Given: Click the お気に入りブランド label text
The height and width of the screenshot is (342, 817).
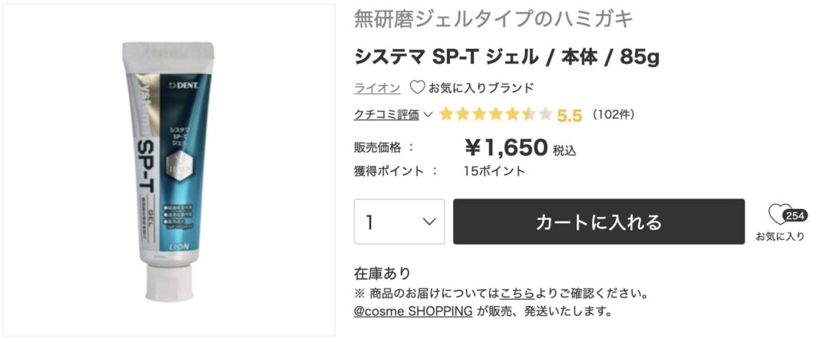Looking at the screenshot, I should coord(481,88).
